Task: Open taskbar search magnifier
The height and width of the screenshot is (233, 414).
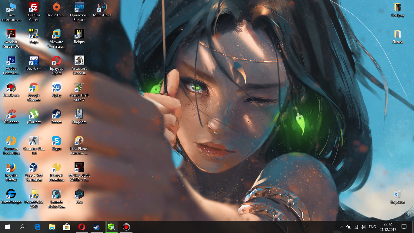Action: point(22,227)
